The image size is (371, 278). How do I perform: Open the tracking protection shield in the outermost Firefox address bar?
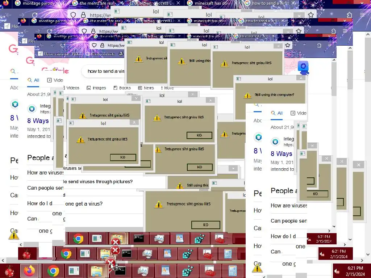point(73,15)
